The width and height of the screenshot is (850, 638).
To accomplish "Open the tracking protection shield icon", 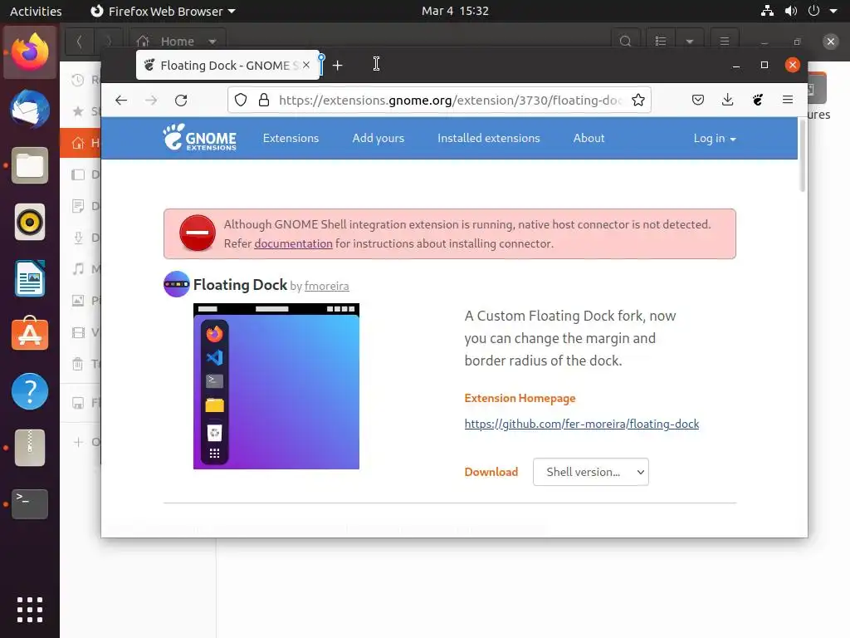I will [241, 100].
